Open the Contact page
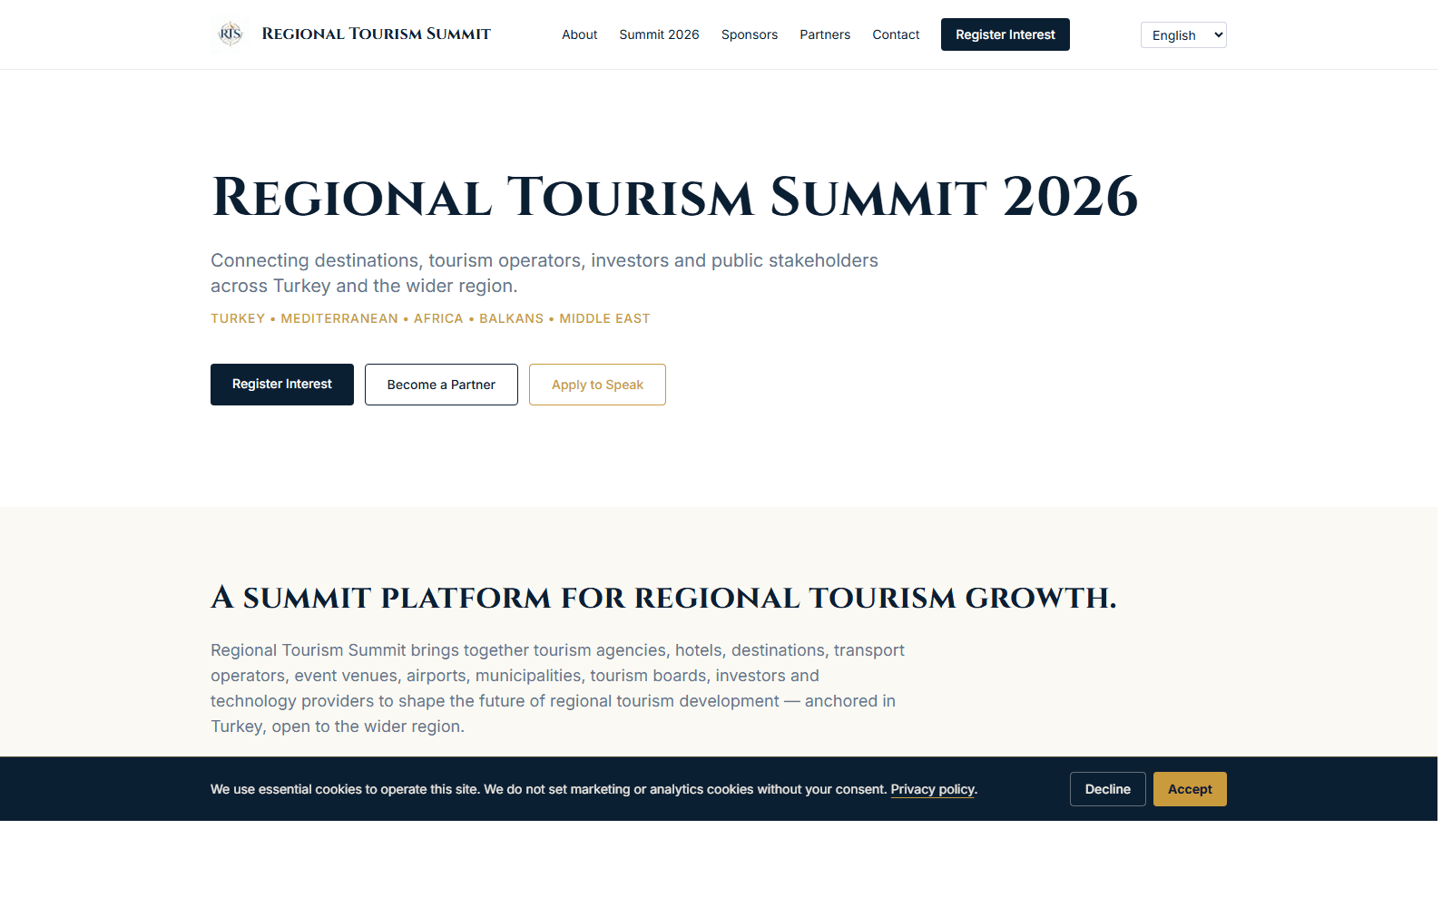Screen dimensions: 1452x907 pyautogui.click(x=896, y=34)
